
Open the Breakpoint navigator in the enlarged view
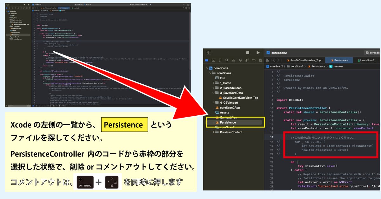[254, 60]
